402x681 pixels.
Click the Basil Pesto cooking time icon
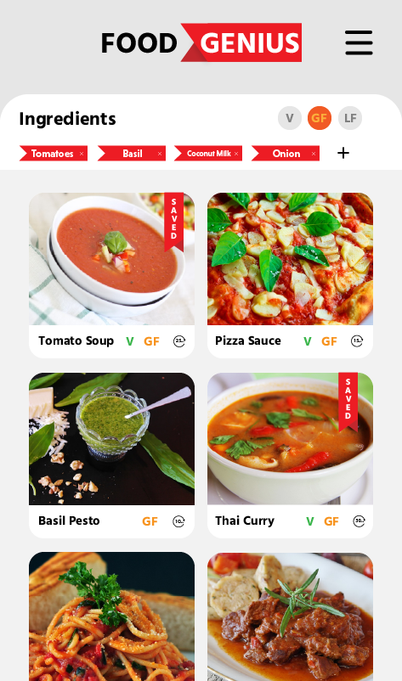(x=179, y=521)
